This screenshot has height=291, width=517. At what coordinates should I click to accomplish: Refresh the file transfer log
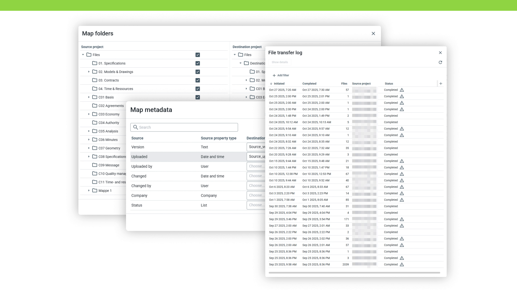click(441, 62)
